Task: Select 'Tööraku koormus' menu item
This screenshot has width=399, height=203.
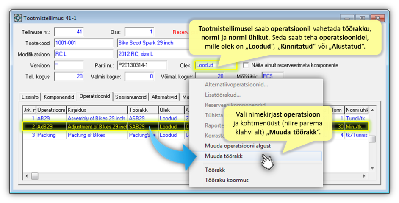Action: pyautogui.click(x=227, y=180)
